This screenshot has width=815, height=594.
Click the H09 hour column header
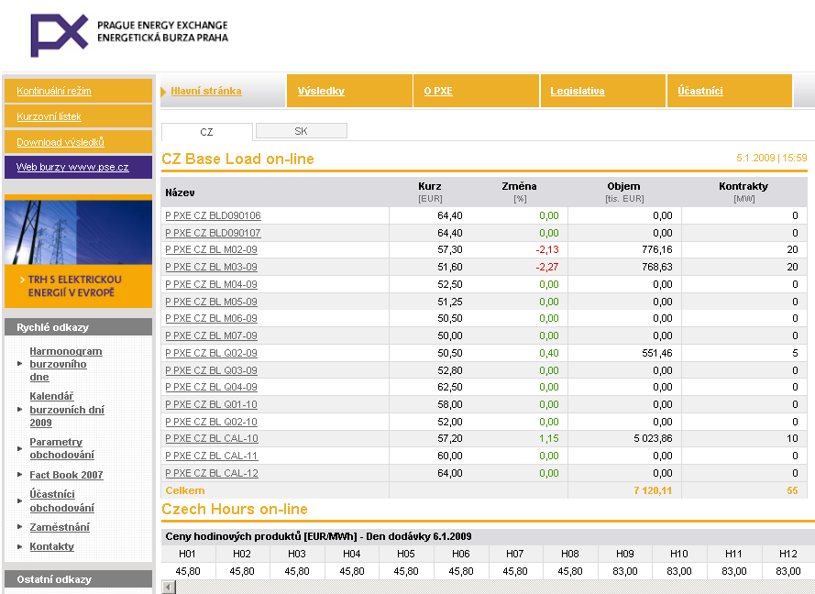[x=624, y=554]
